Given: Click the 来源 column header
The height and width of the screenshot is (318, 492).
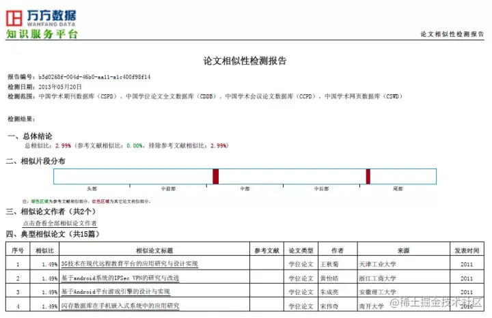Looking at the screenshot, I should [403, 250].
